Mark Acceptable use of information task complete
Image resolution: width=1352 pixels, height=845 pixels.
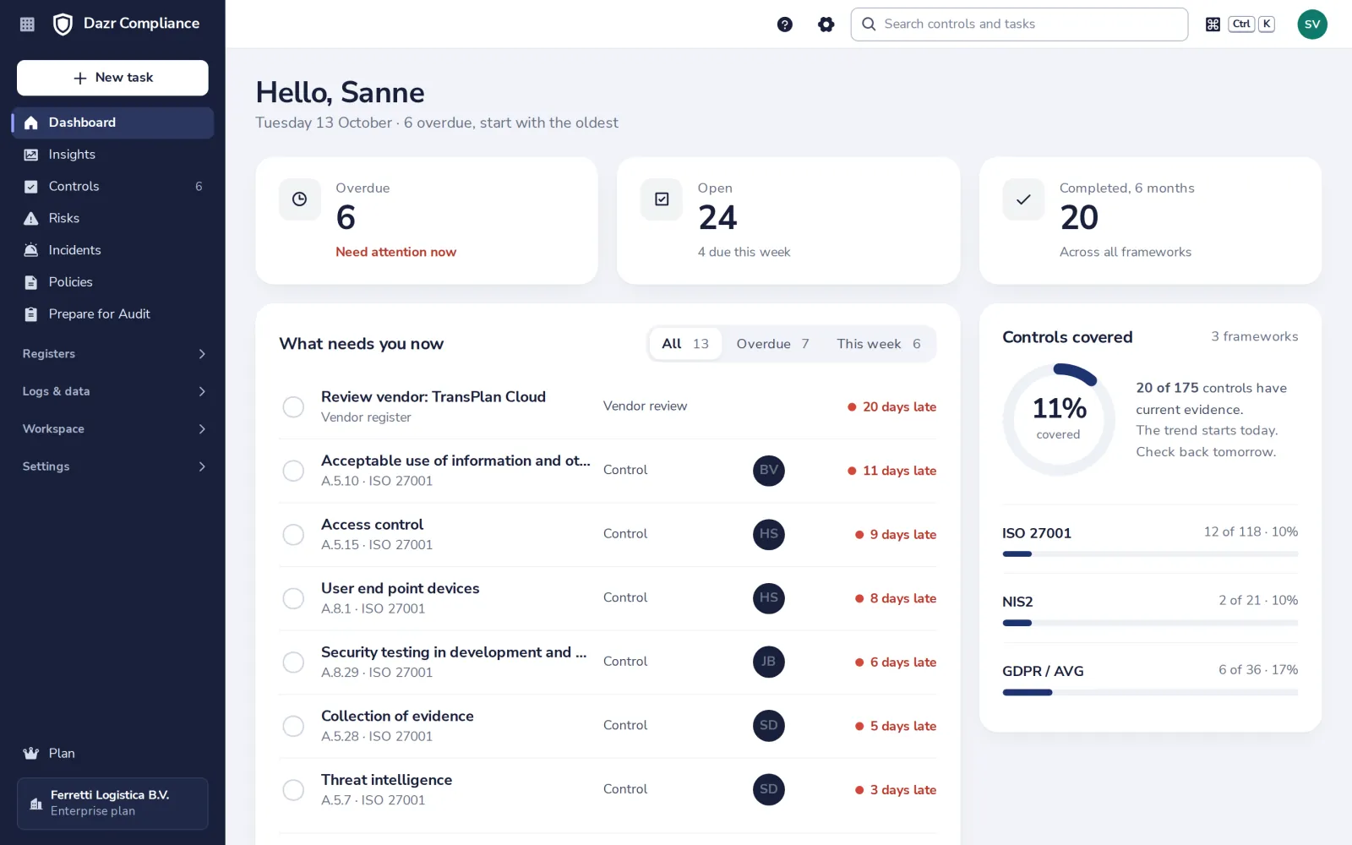click(293, 471)
